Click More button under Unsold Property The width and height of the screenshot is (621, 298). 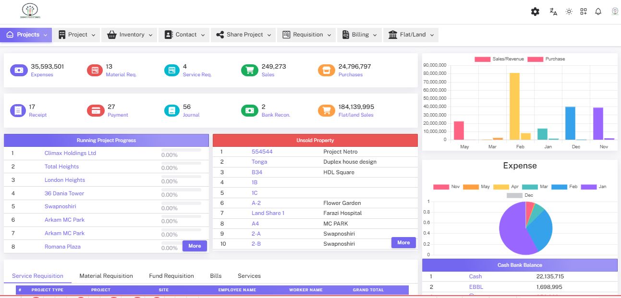(x=403, y=242)
